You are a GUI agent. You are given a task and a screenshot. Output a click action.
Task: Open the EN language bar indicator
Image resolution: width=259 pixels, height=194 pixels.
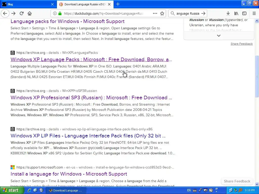(189, 190)
